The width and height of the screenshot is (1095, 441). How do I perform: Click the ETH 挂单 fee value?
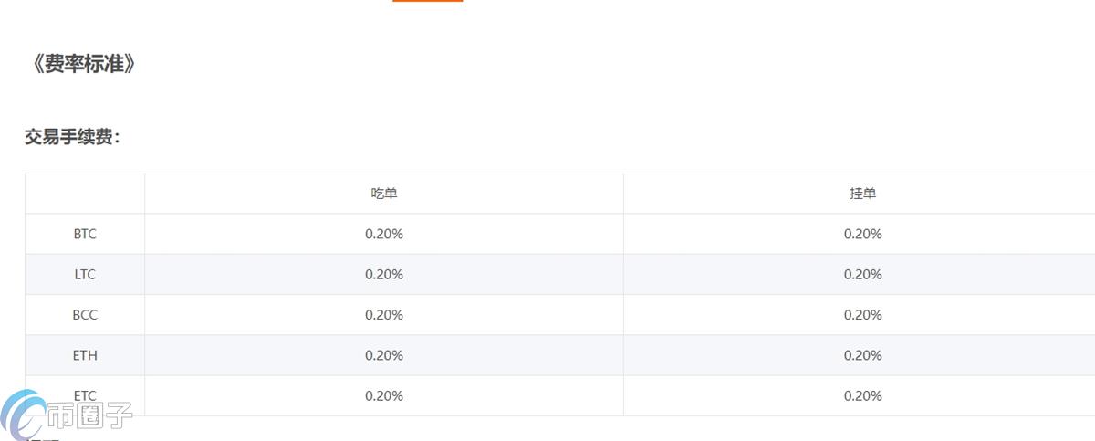point(862,355)
